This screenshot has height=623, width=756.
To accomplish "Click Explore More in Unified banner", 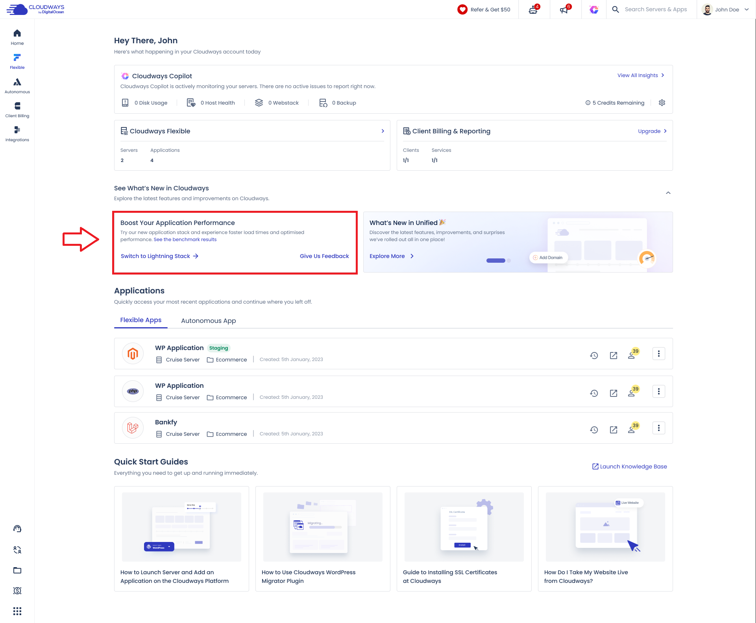I will coord(392,256).
